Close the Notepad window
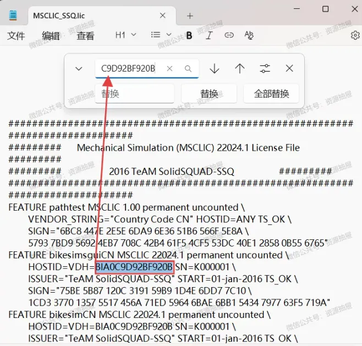This screenshot has width=362, height=346. click(x=355, y=9)
